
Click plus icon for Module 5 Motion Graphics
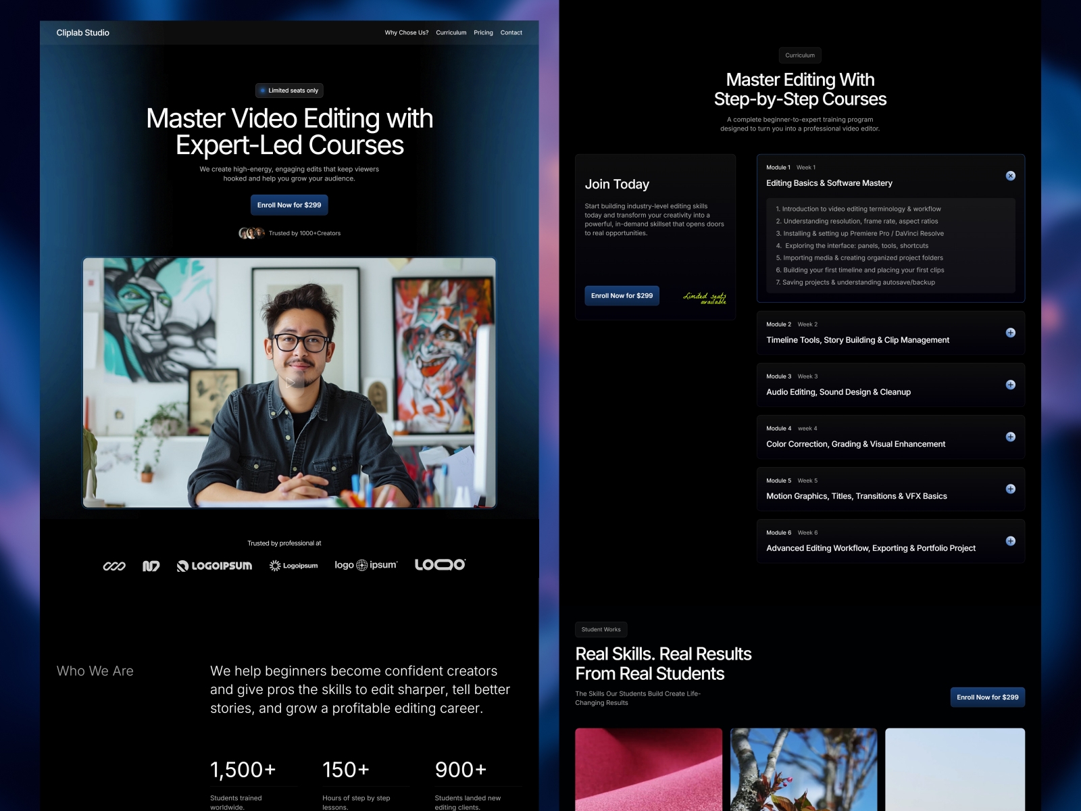pos(1010,489)
